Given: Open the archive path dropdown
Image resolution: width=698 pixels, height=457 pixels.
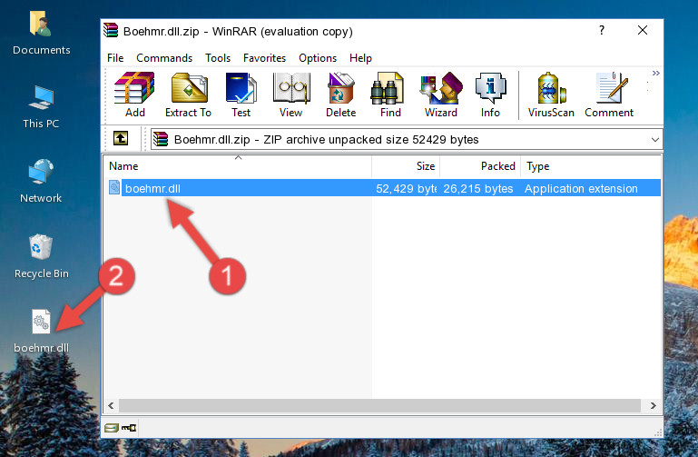Looking at the screenshot, I should pos(654,139).
